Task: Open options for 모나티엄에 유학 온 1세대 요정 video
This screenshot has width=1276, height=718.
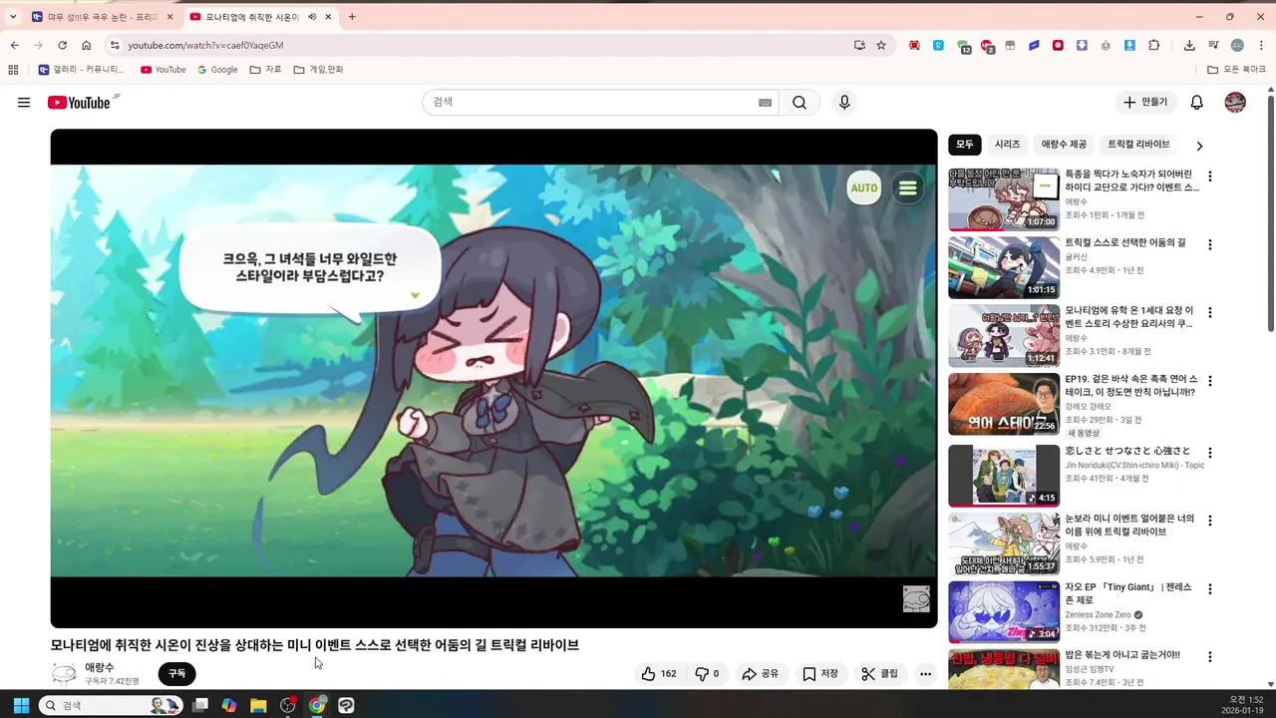Action: 1210,312
